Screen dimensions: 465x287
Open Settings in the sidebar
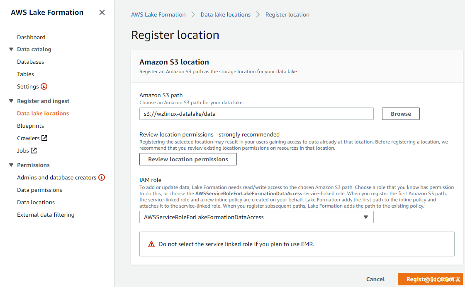click(28, 86)
